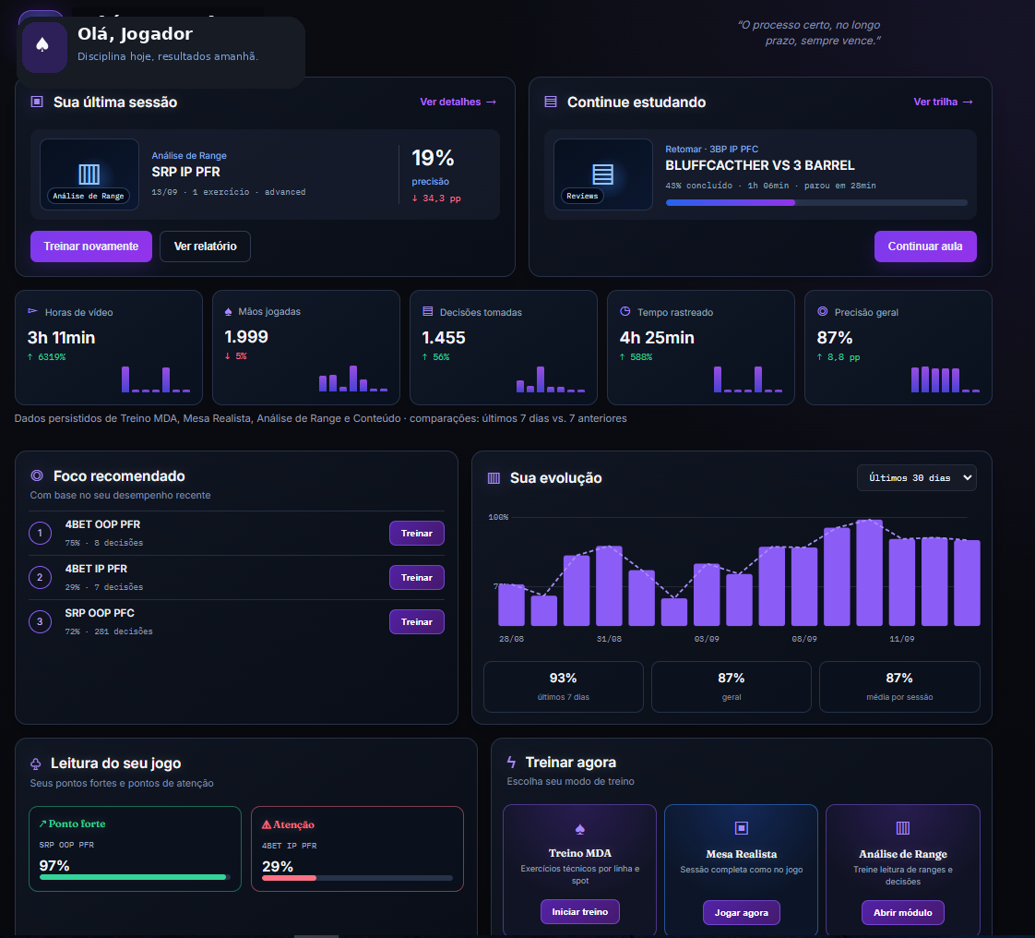Click Treinar novamente button
The width and height of the screenshot is (1035, 938).
click(91, 247)
